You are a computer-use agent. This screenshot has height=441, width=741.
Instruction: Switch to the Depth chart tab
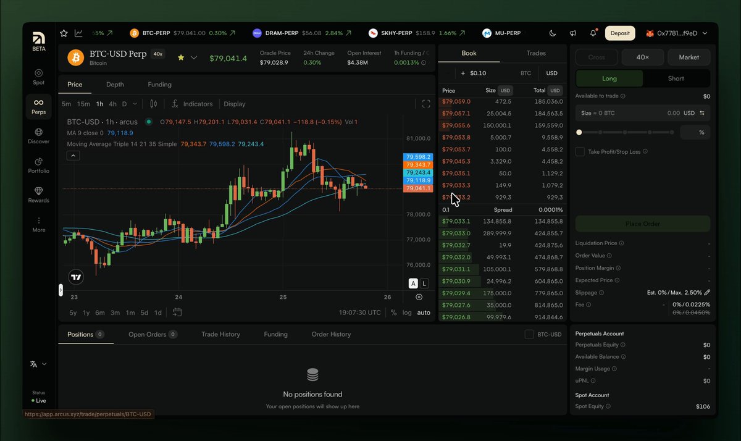pyautogui.click(x=115, y=85)
